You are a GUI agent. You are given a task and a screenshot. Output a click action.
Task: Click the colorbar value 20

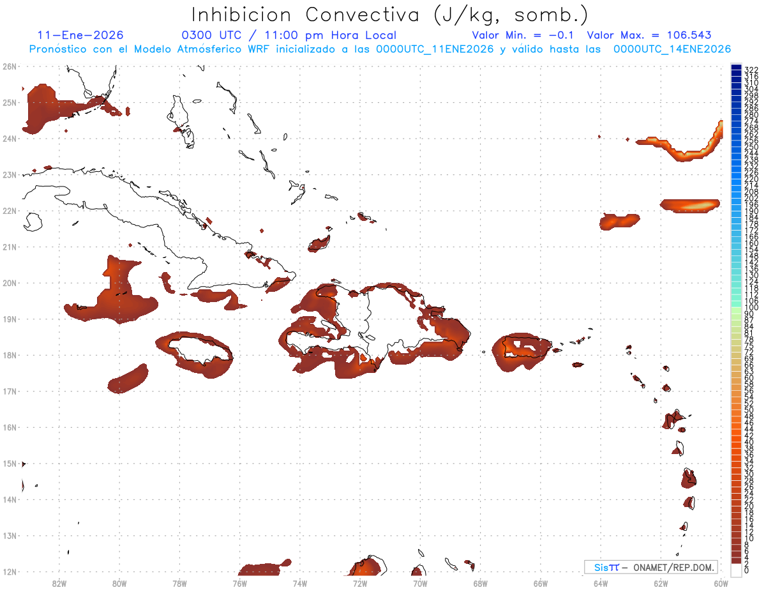click(749, 506)
